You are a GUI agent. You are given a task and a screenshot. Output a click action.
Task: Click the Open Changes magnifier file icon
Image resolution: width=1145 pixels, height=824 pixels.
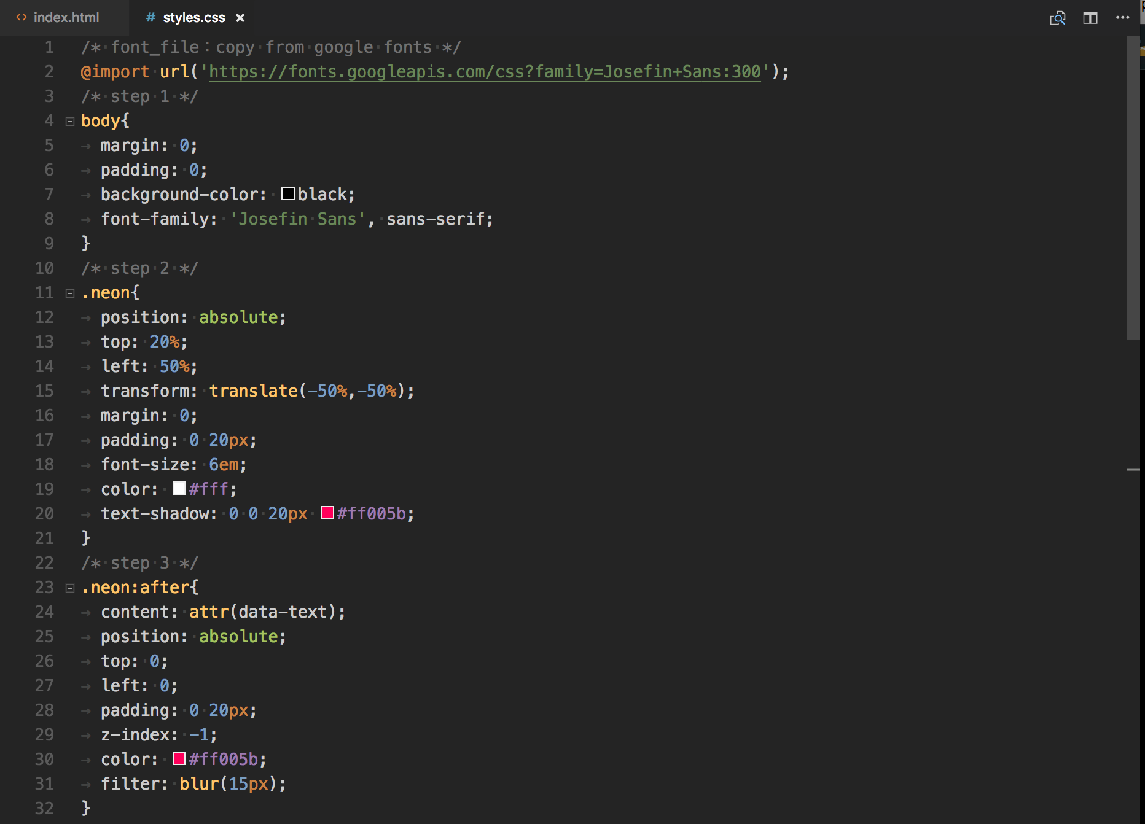pos(1057,18)
